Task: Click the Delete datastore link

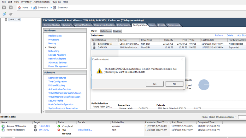Action: tap(230, 35)
